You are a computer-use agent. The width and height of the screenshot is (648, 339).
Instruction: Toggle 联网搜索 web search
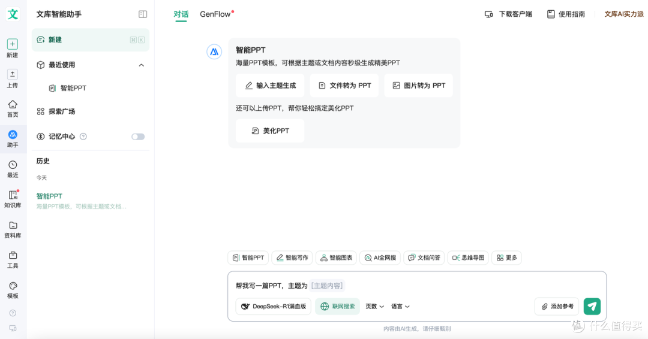(337, 307)
